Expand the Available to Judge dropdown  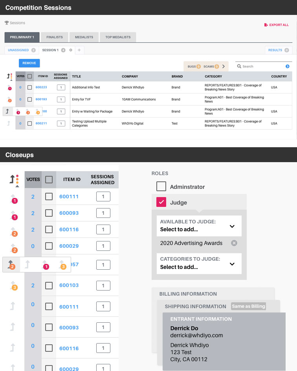[232, 226]
